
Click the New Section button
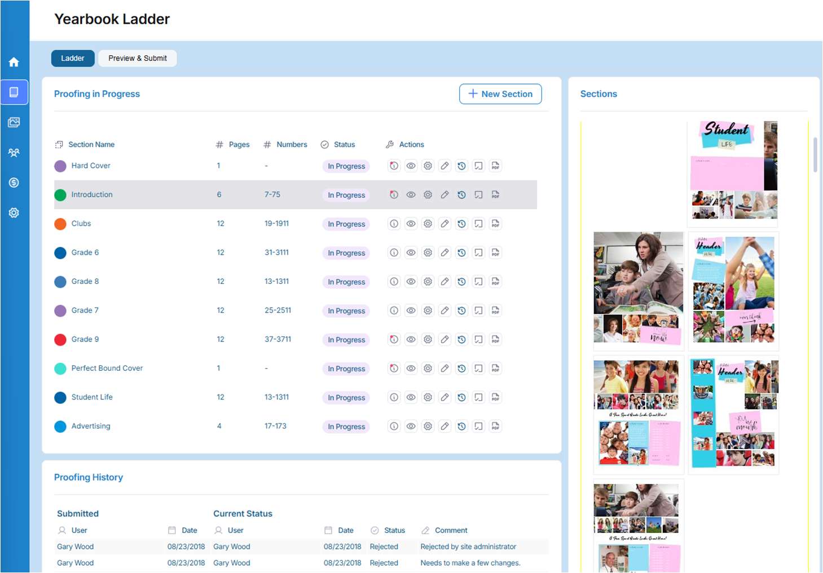click(x=500, y=94)
